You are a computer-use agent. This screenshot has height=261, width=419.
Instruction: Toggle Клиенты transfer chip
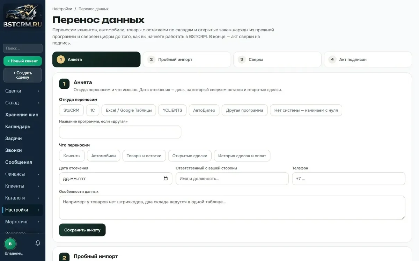[72, 156]
